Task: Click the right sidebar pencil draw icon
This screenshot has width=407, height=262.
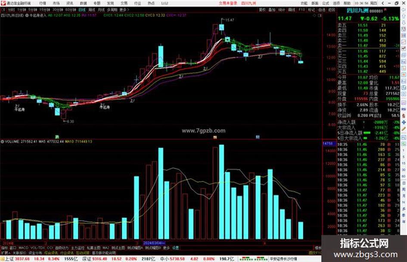Action: (x=404, y=129)
